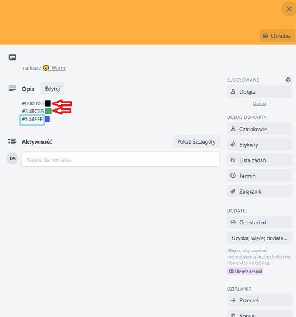
Task: Click the card title icon
Action: pyautogui.click(x=12, y=57)
